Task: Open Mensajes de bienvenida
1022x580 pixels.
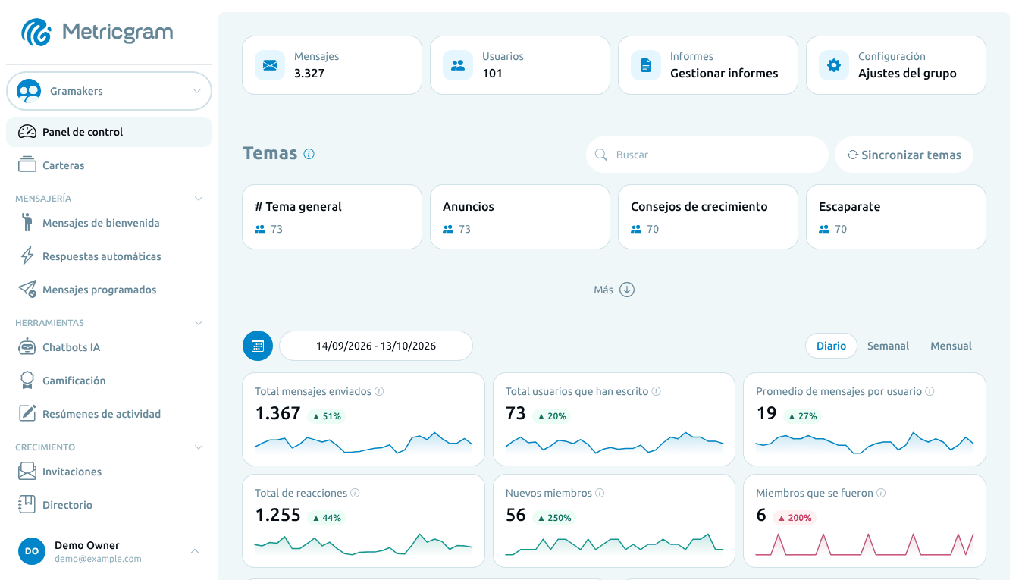Action: (x=109, y=223)
